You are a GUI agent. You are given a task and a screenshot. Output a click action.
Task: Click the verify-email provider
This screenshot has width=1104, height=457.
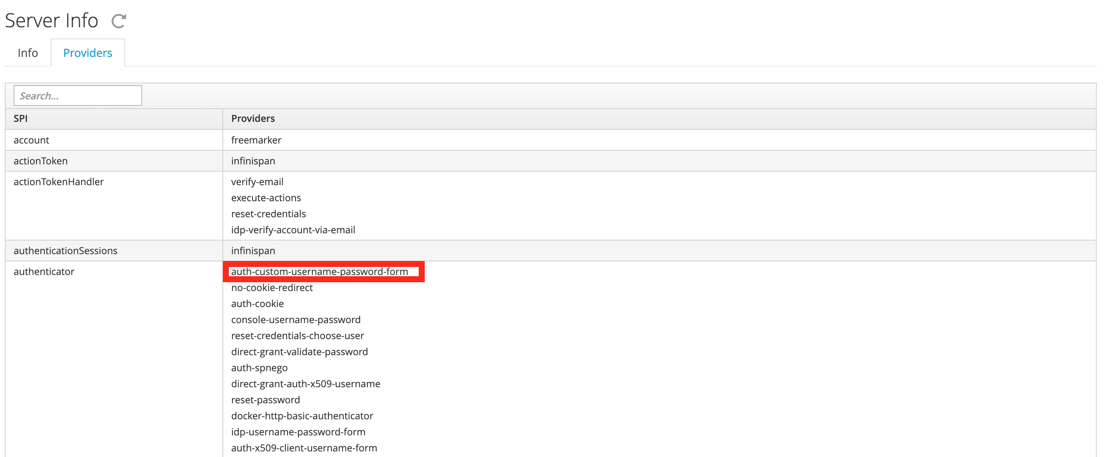point(257,182)
